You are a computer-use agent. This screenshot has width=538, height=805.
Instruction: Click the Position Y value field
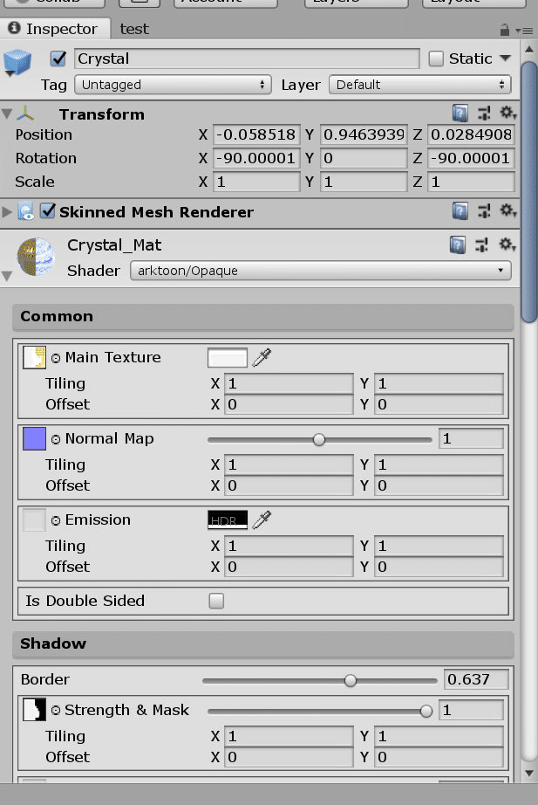point(364,134)
